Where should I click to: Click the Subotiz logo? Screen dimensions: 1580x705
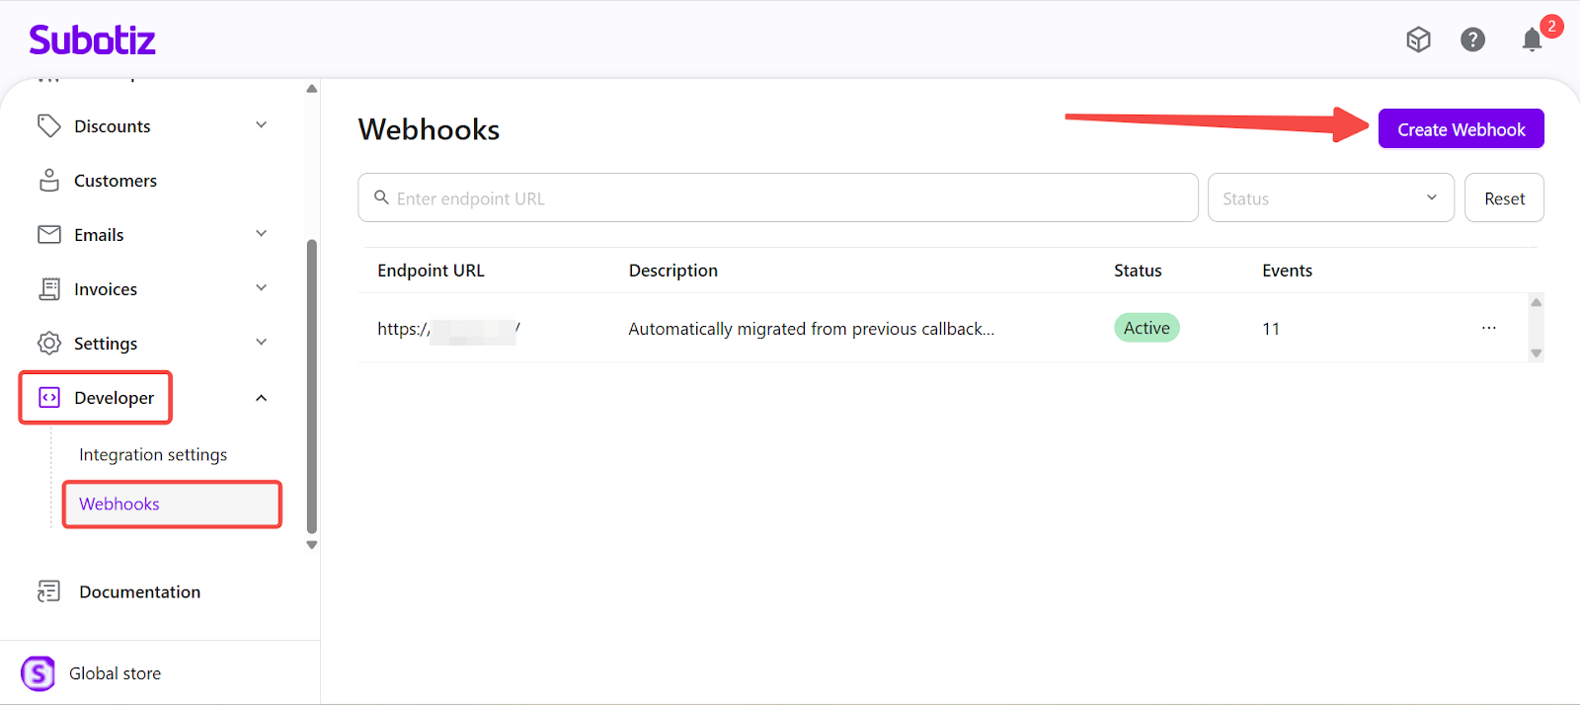pyautogui.click(x=93, y=40)
